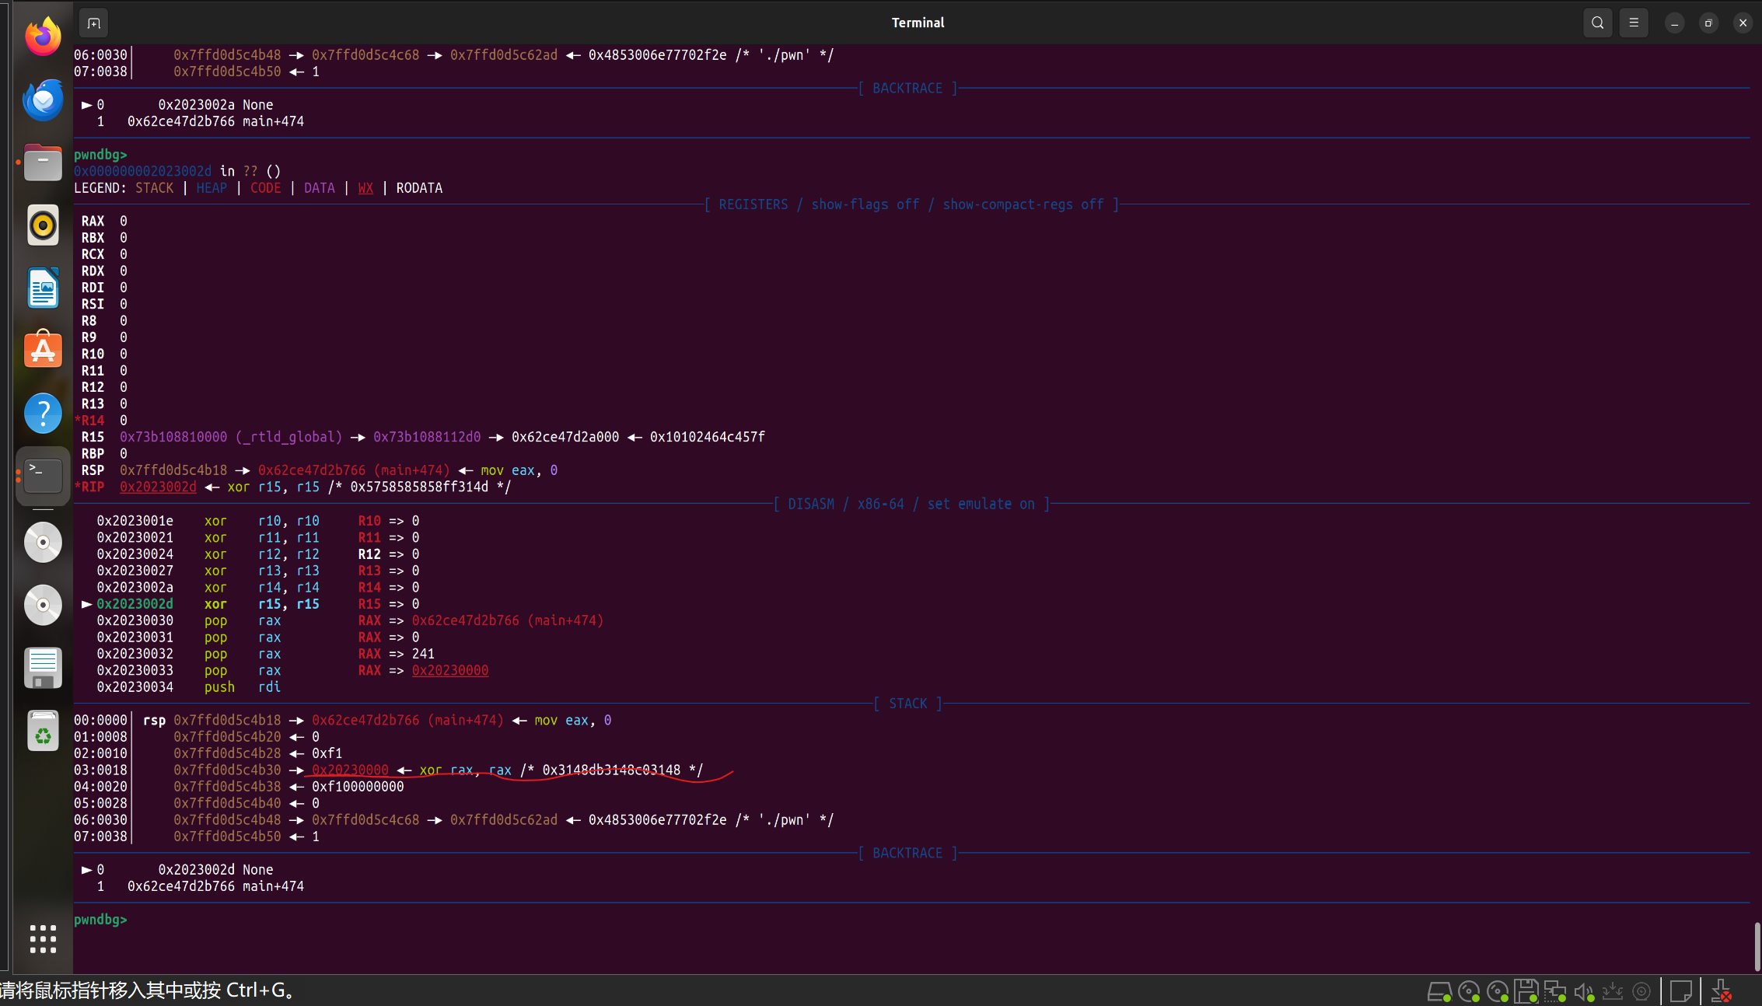Click the RODATA legend label

419,188
